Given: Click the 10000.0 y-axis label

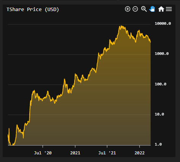Looking at the screenshot, I should [163, 24].
